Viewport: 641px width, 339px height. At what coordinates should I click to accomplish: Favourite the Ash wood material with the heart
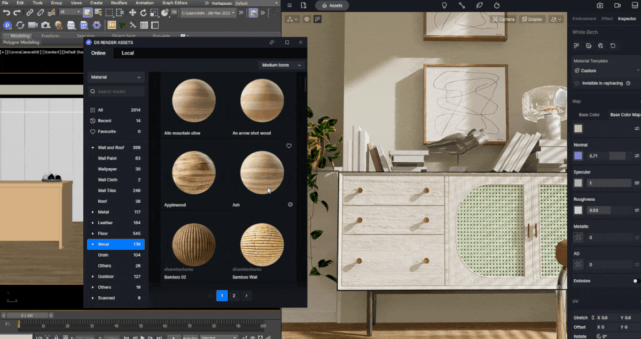coord(289,146)
